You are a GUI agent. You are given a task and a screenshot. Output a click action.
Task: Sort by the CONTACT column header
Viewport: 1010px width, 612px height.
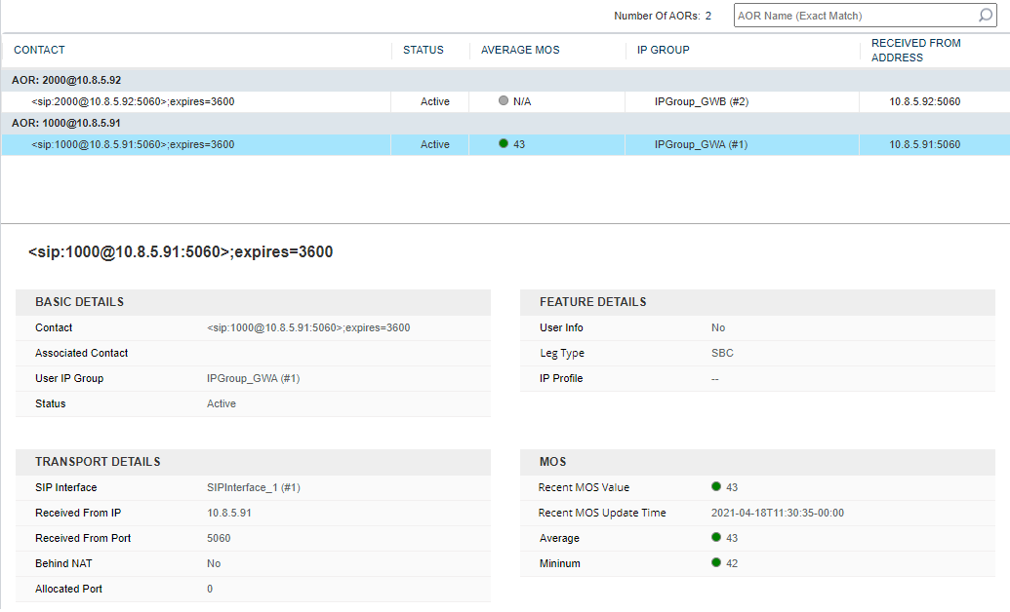(x=39, y=50)
